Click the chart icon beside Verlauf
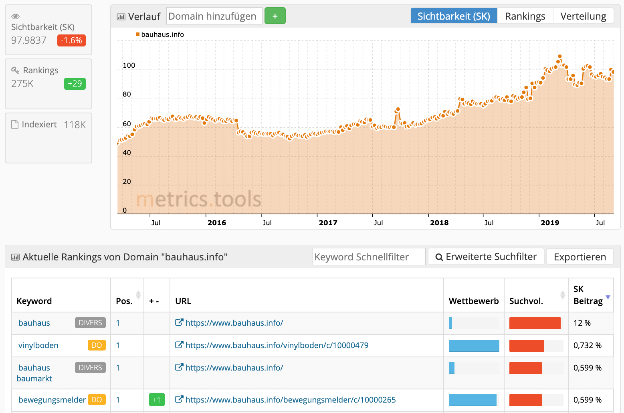The height and width of the screenshot is (413, 624). coord(121,17)
